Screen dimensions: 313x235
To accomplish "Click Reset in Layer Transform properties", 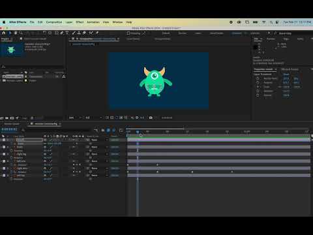I will tap(286, 74).
